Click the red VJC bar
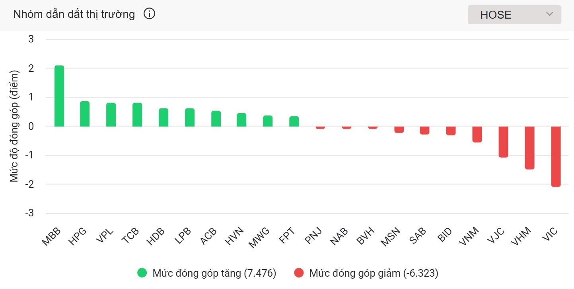 502,141
